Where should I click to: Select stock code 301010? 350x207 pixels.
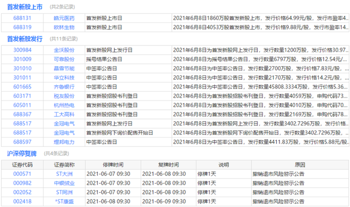tap(22, 68)
